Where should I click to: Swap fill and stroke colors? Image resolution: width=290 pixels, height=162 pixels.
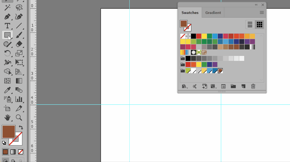tap(21, 128)
